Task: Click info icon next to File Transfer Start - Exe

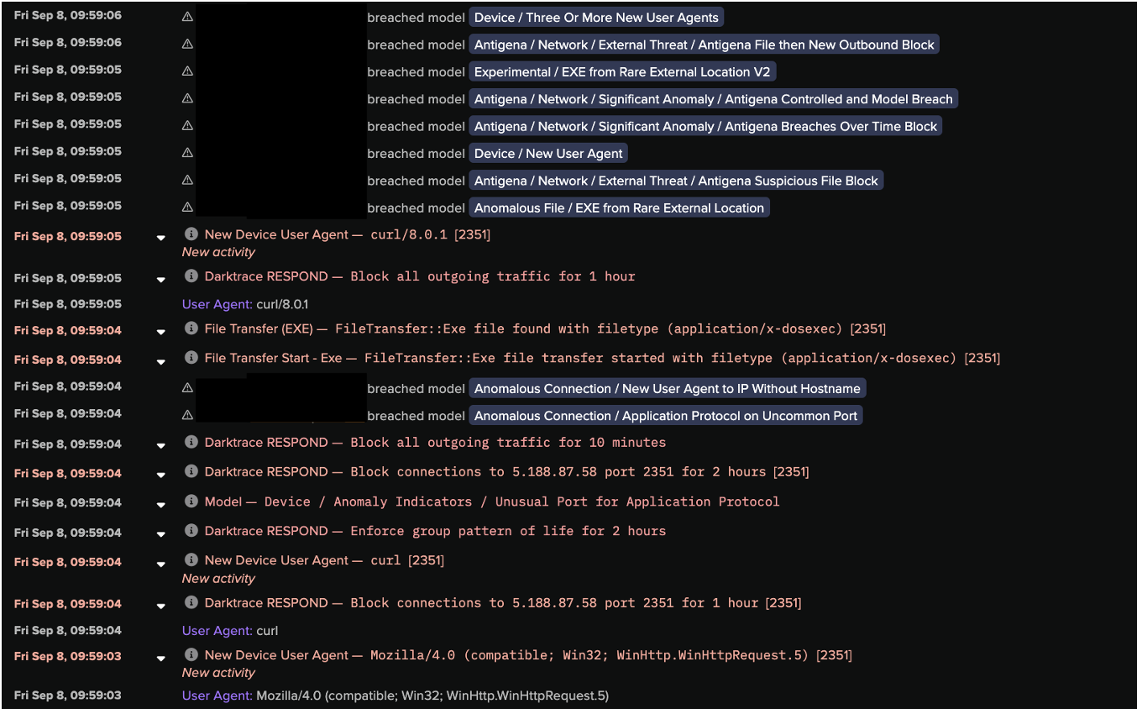Action: tap(191, 358)
